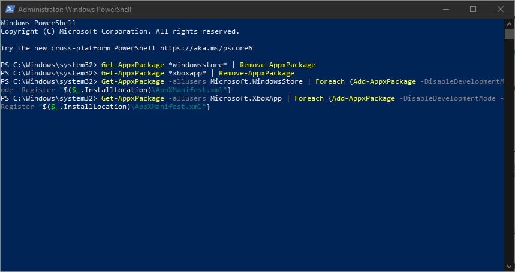Click the Microsoft Corporation copyright line
This screenshot has width=515, height=272.
pyautogui.click(x=120, y=31)
